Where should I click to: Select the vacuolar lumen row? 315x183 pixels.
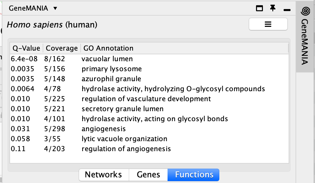coord(107,59)
